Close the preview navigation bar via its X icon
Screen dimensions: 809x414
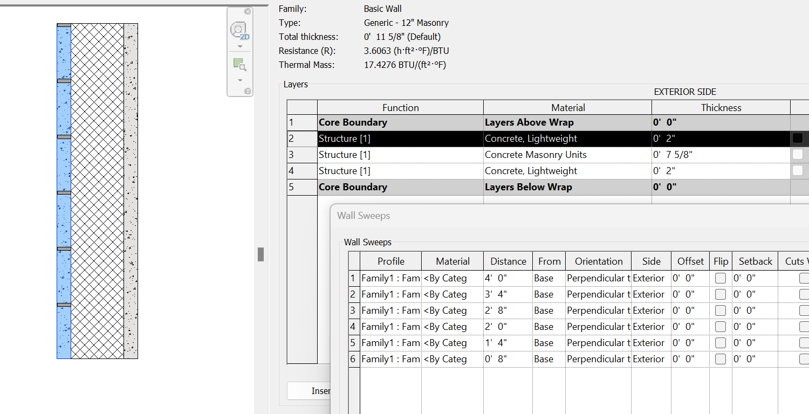click(x=248, y=11)
